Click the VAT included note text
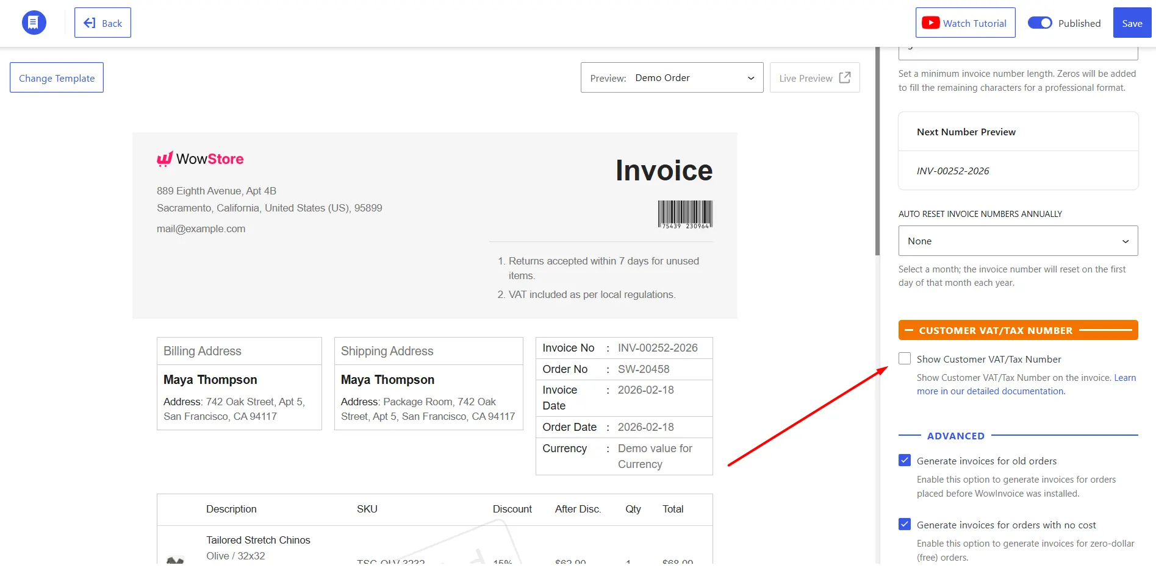 [592, 294]
